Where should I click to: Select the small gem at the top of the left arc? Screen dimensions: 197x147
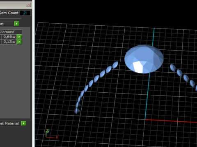tap(115, 65)
